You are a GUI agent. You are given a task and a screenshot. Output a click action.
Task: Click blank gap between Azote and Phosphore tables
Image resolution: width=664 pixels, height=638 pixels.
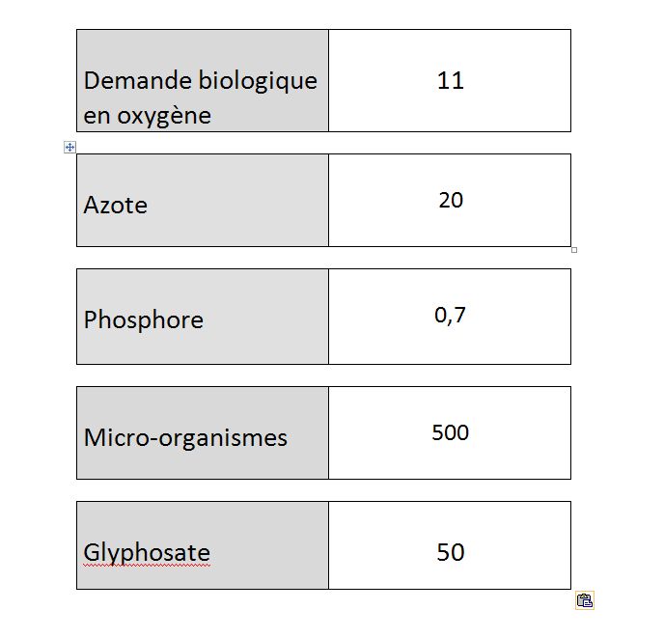(323, 258)
